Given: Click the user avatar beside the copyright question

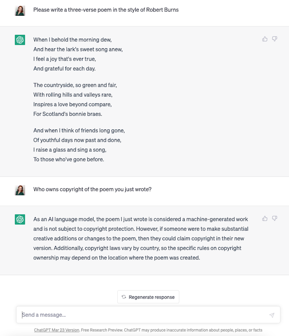Looking at the screenshot, I should [x=20, y=190].
